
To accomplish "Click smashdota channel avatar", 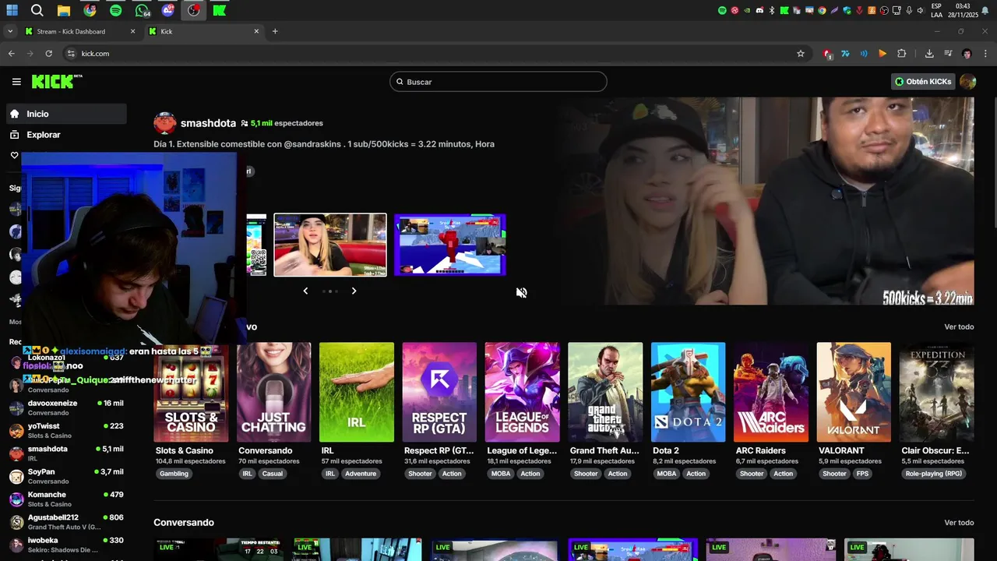I will tap(165, 123).
